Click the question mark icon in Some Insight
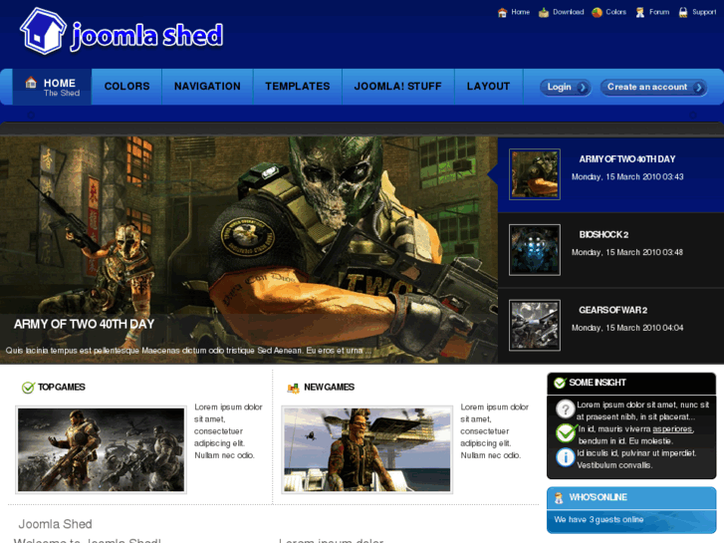The image size is (724, 543). (566, 408)
